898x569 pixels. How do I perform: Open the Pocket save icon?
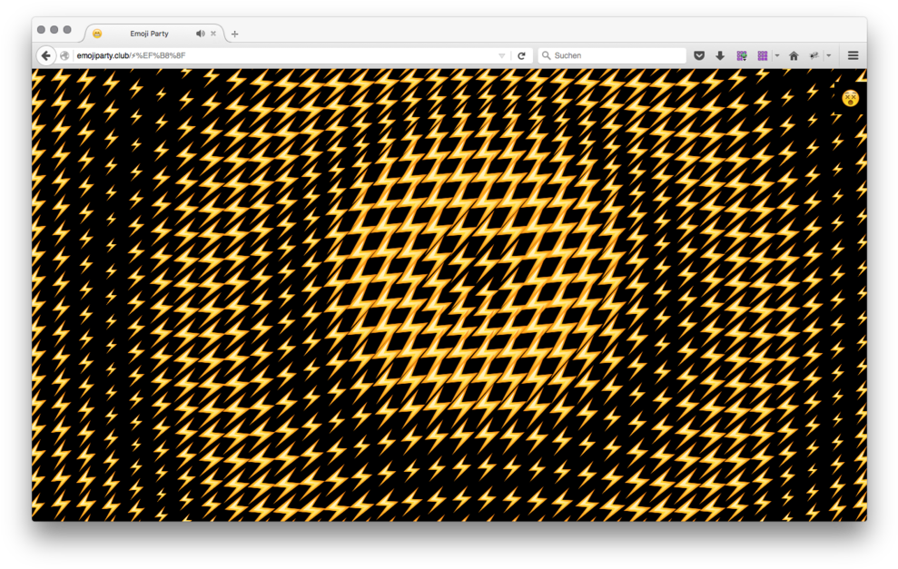(699, 55)
